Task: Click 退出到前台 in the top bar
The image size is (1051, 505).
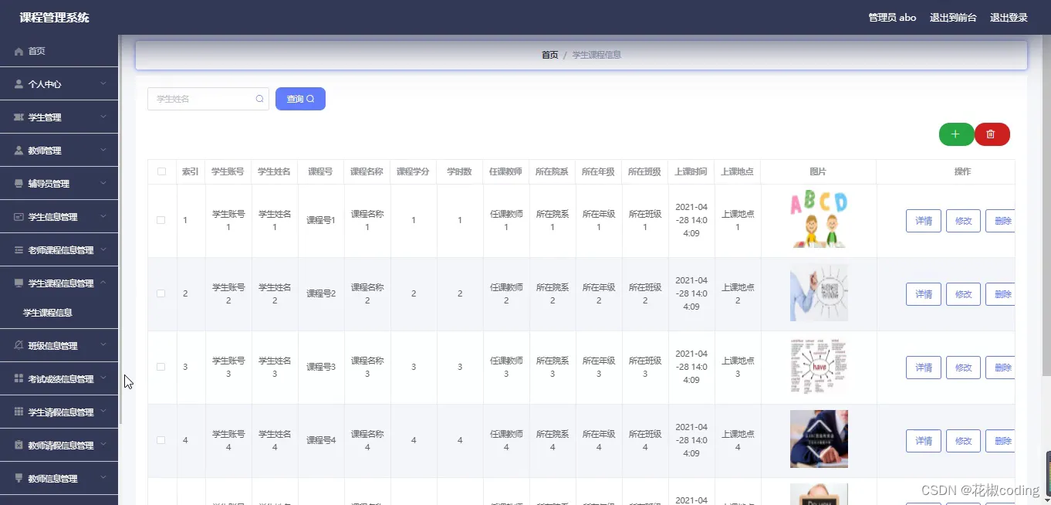Action: point(953,17)
